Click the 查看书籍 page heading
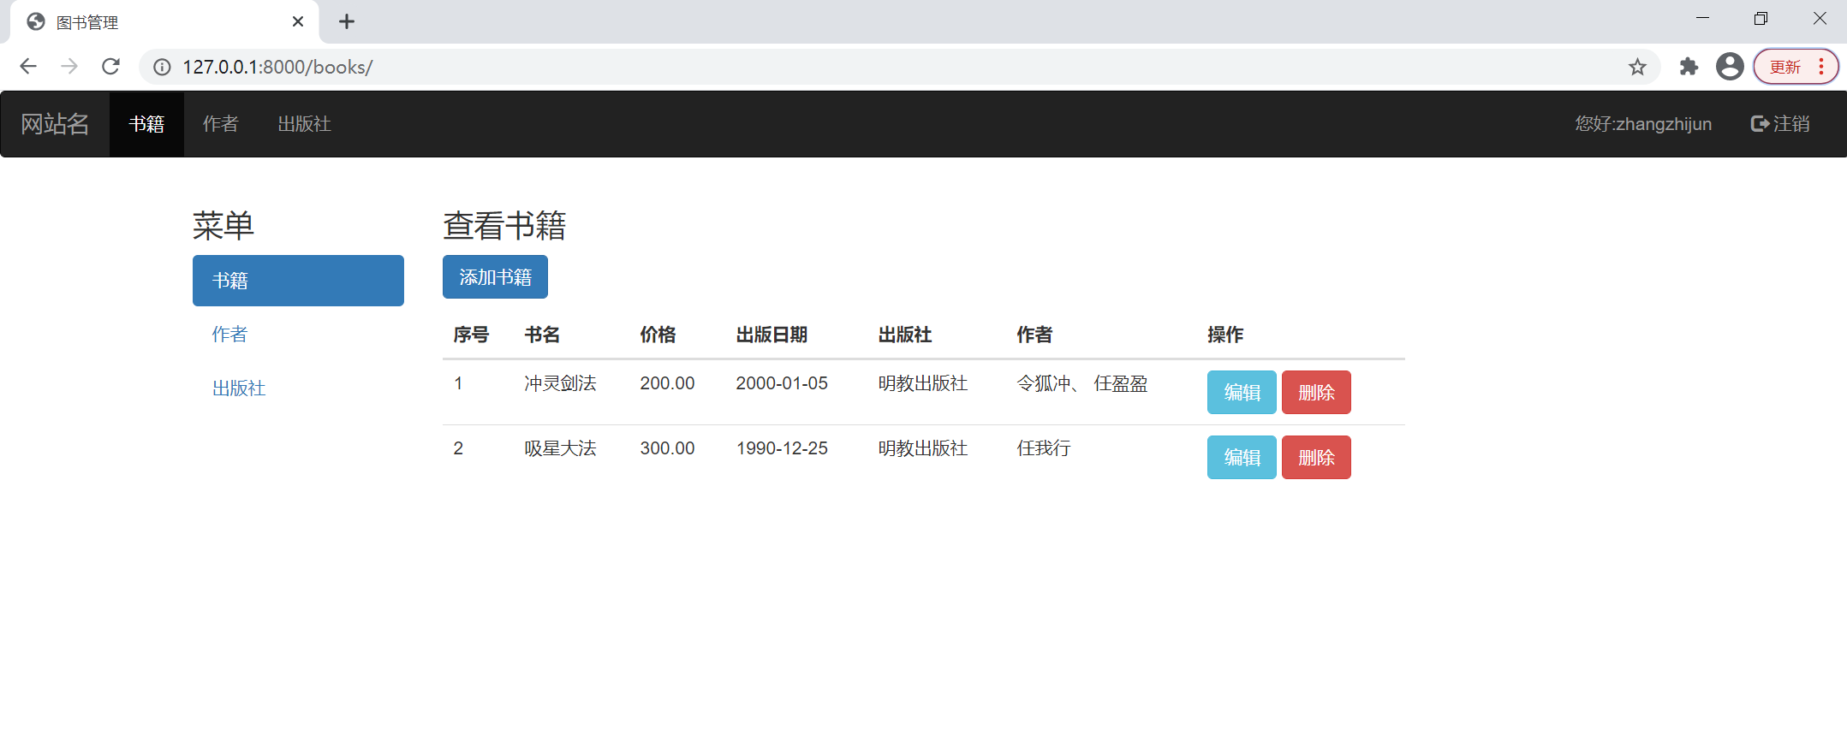 pyautogui.click(x=504, y=226)
